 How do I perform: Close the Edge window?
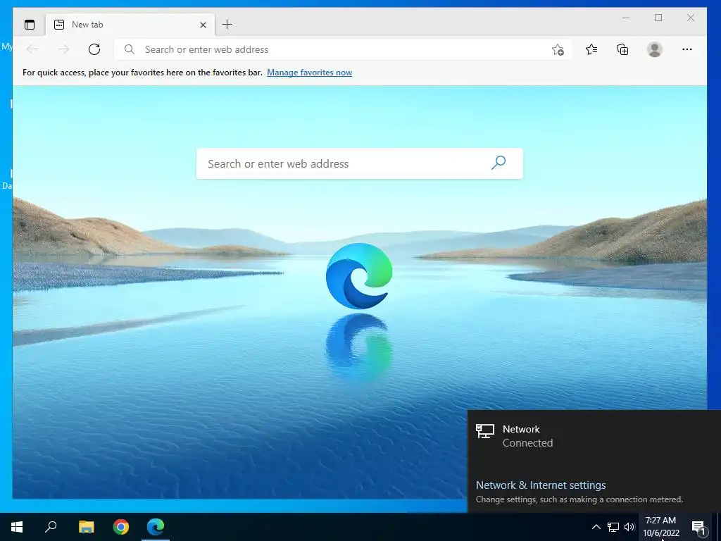tap(691, 18)
